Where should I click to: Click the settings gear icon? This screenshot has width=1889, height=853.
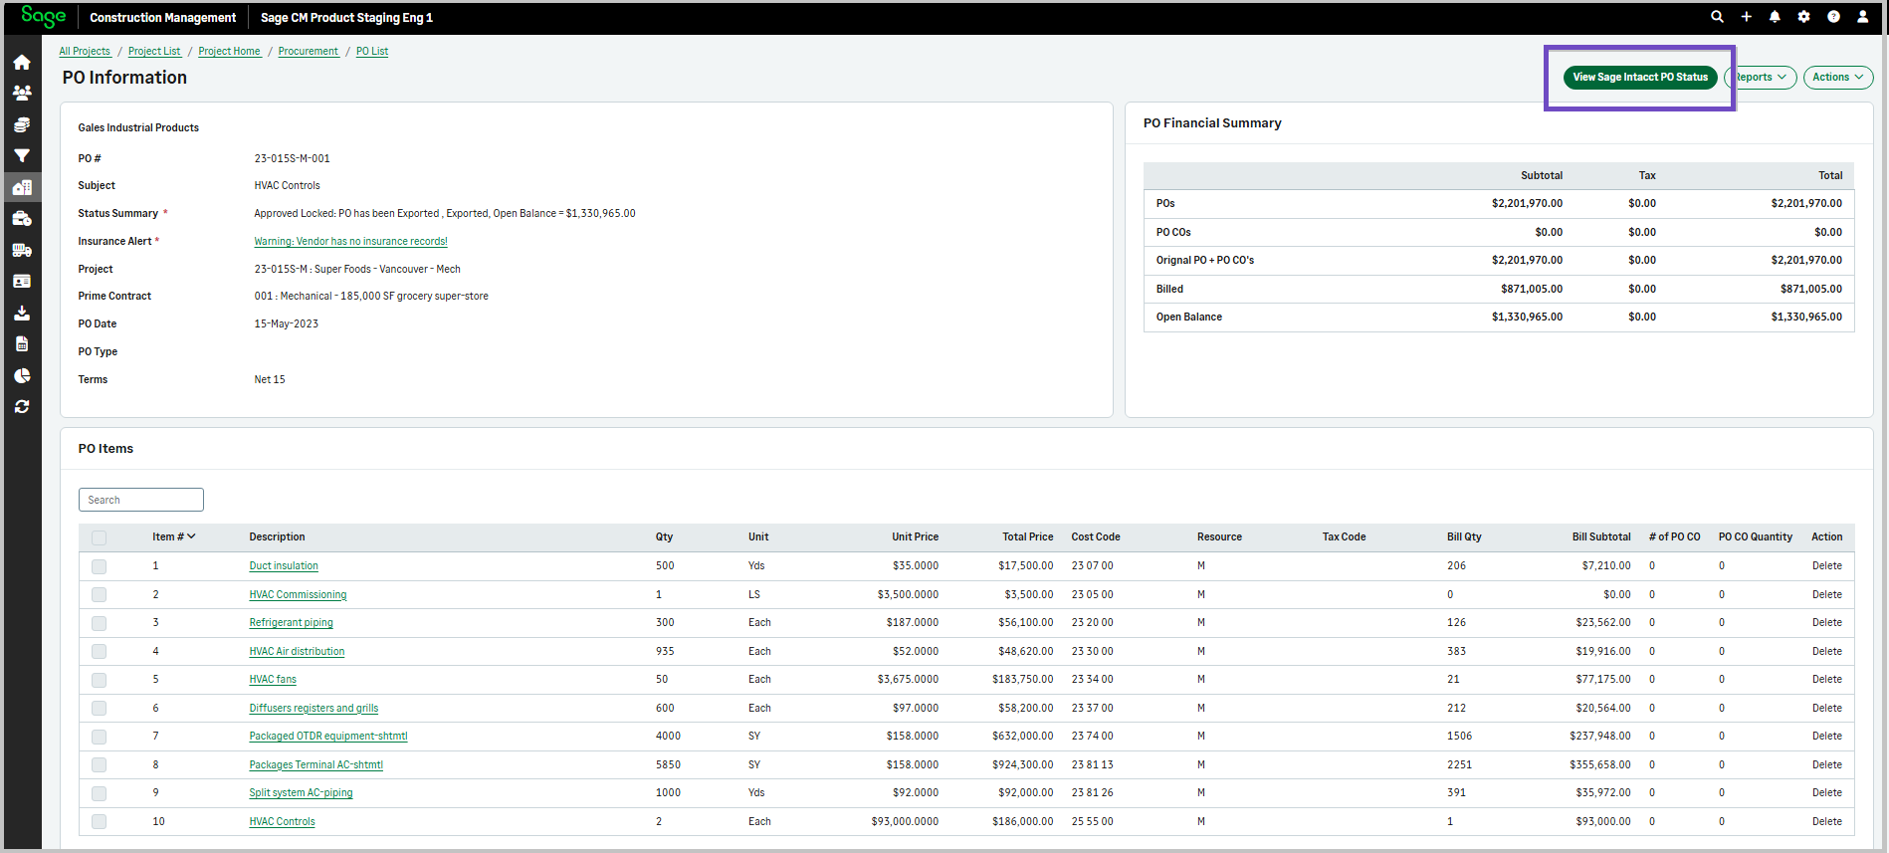point(1803,17)
